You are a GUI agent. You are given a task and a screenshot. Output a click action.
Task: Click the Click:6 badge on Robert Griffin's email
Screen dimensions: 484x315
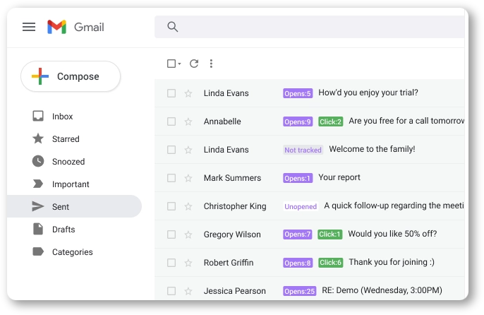(x=331, y=263)
